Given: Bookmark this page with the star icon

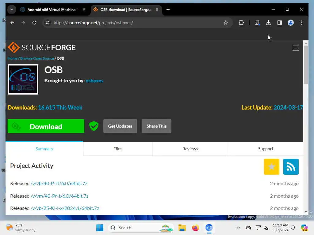Looking at the screenshot, I should (226, 23).
